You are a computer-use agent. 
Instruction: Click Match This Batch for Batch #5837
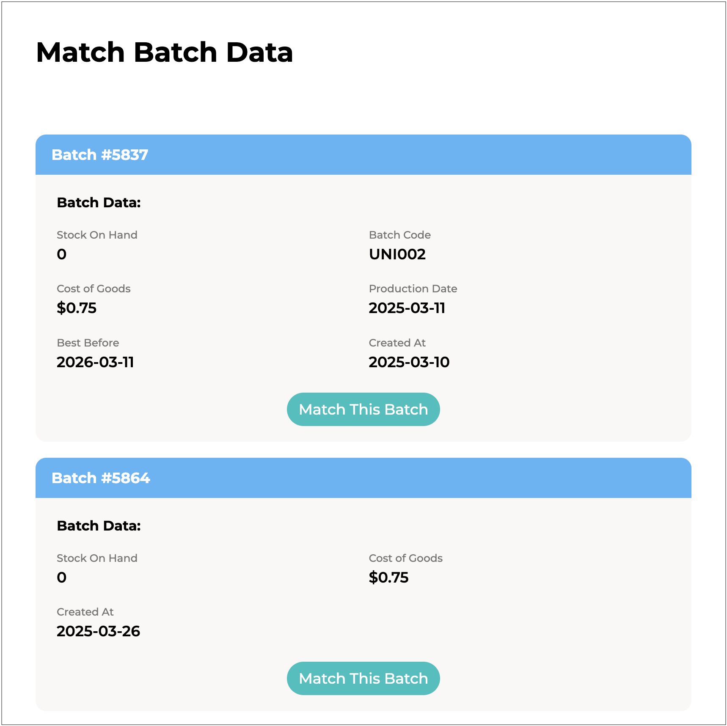(x=363, y=409)
